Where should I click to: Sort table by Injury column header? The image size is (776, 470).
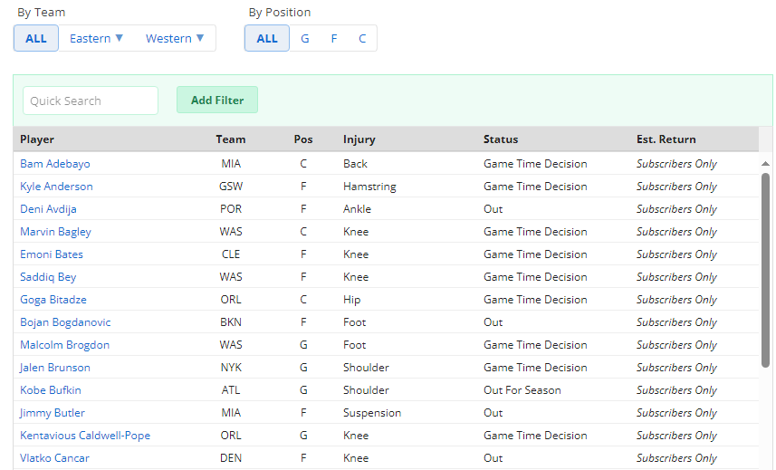click(359, 139)
